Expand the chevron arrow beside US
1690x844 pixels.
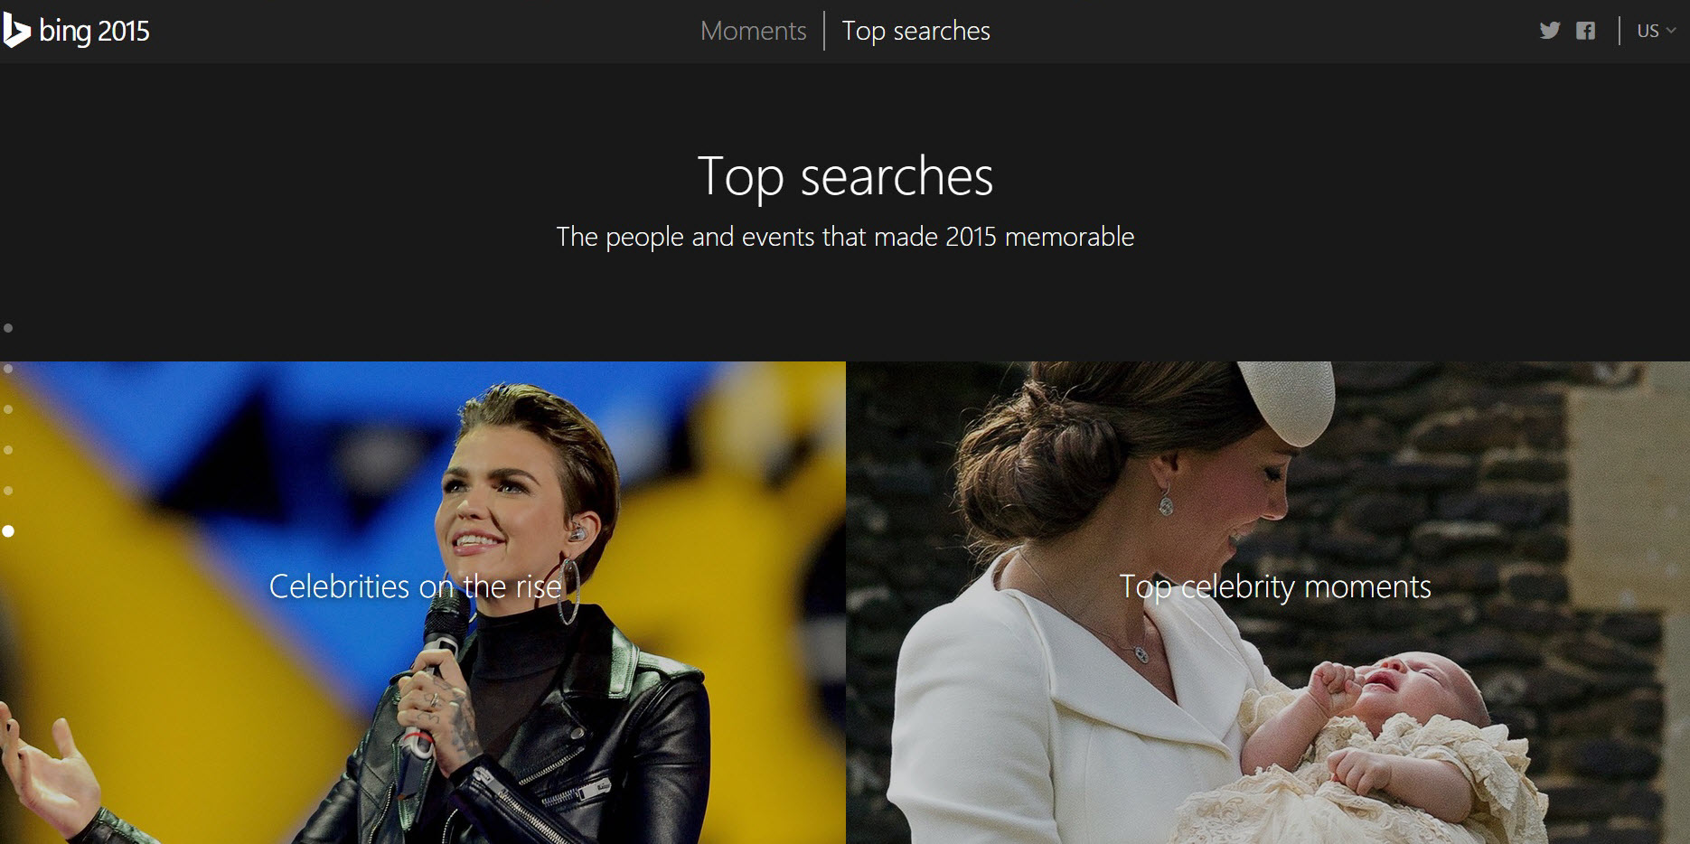click(1671, 31)
